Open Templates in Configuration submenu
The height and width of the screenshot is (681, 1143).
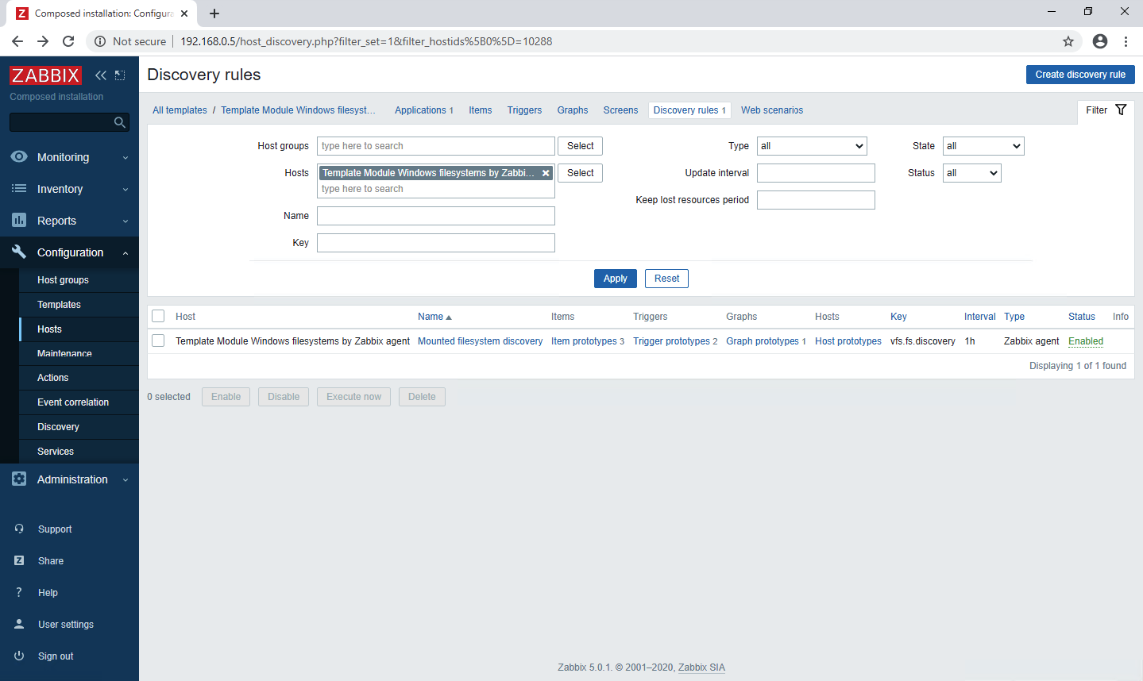[79, 305]
